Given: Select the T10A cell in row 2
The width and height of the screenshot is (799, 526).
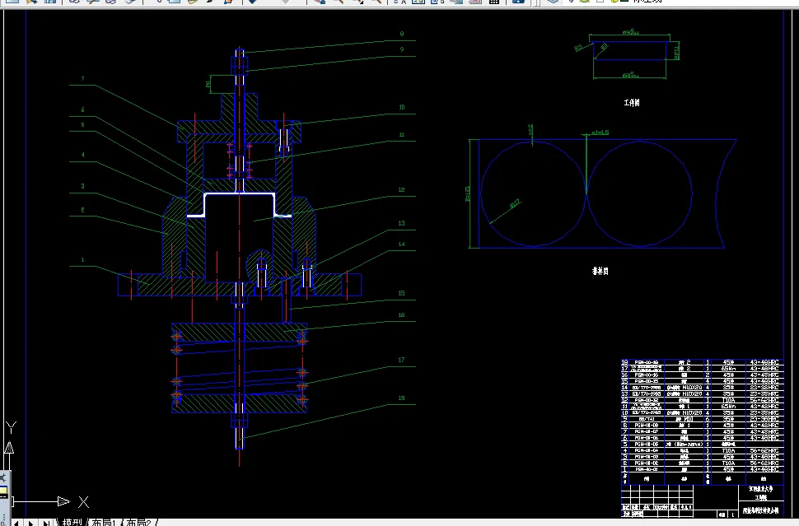Looking at the screenshot, I should point(728,463).
